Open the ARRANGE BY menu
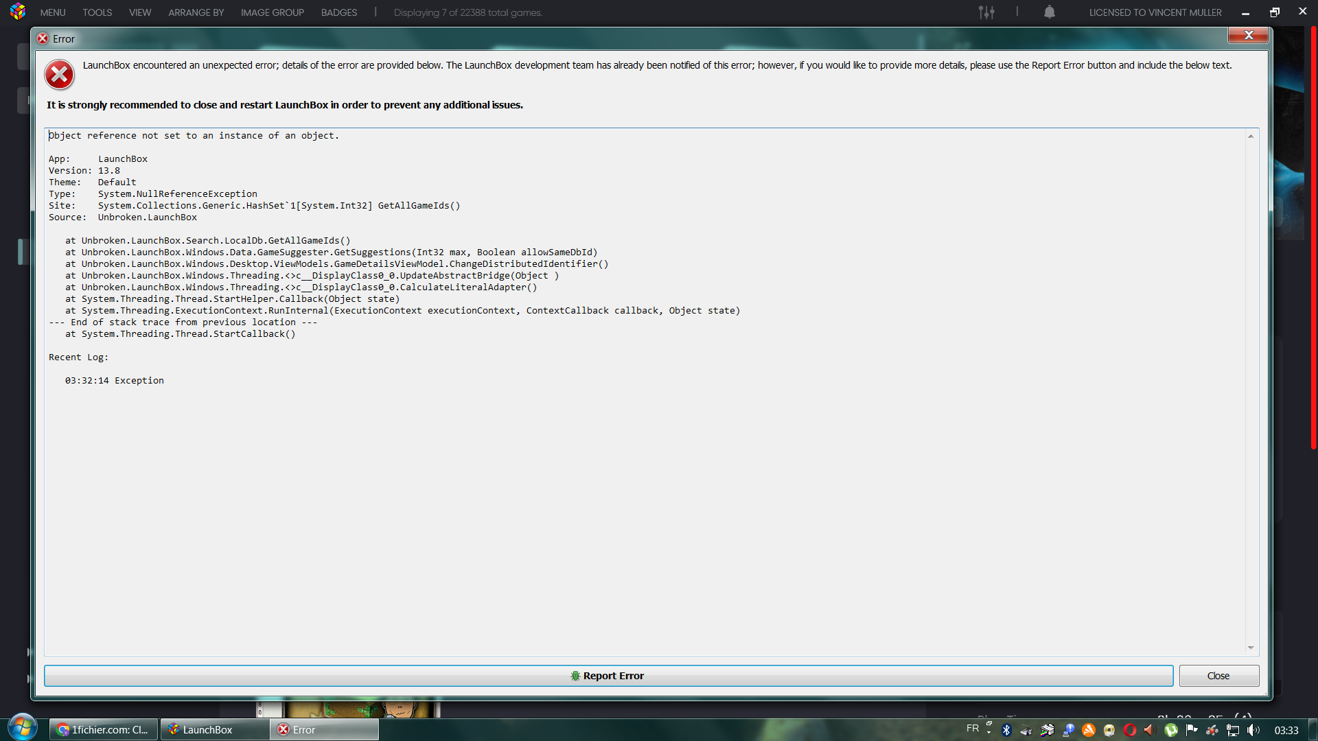 [x=196, y=12]
